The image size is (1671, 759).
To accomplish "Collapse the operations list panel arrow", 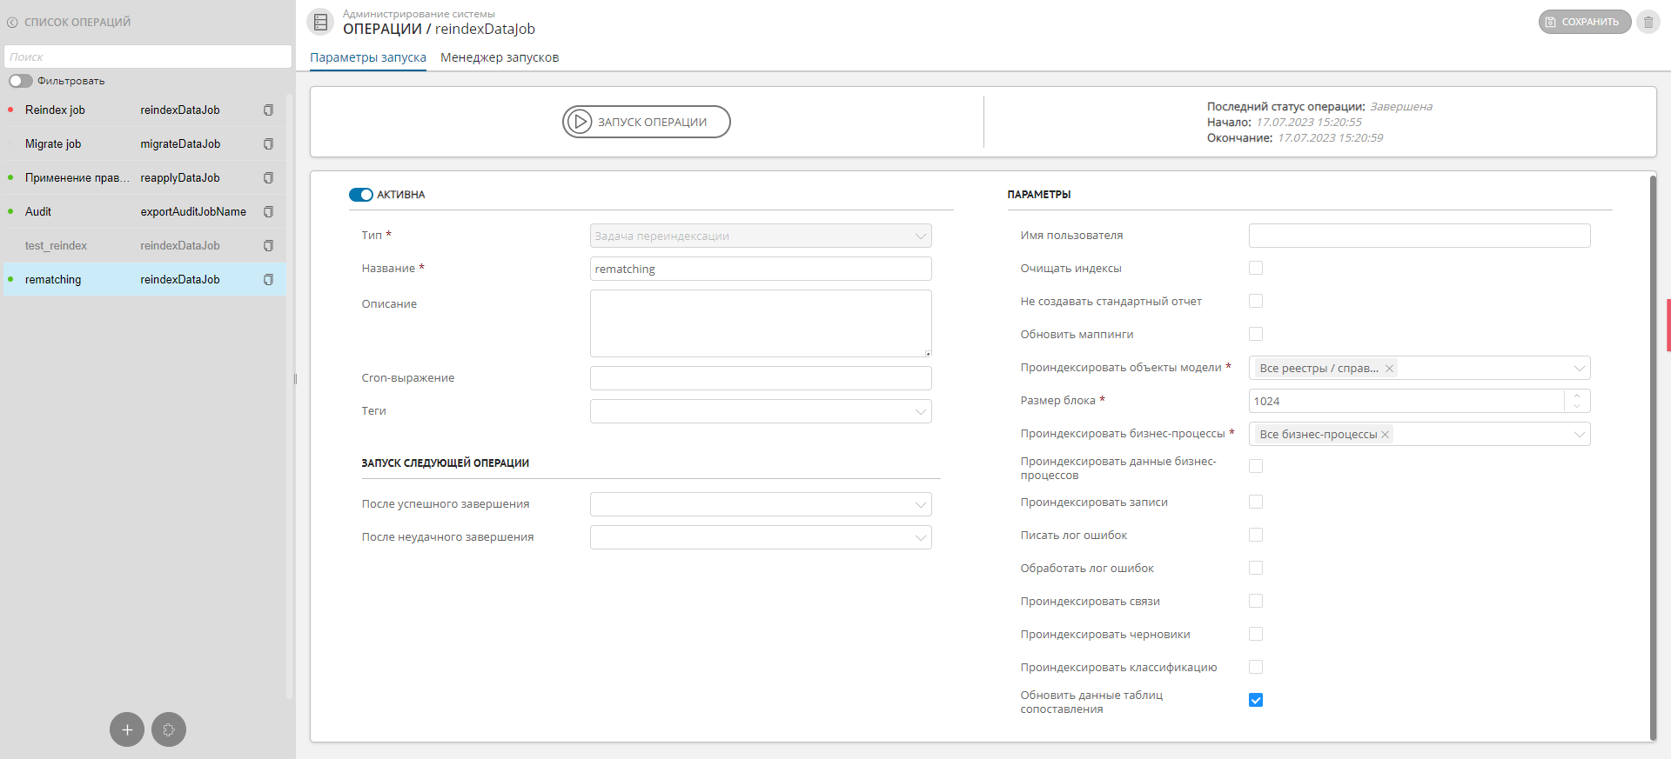I will coord(12,23).
